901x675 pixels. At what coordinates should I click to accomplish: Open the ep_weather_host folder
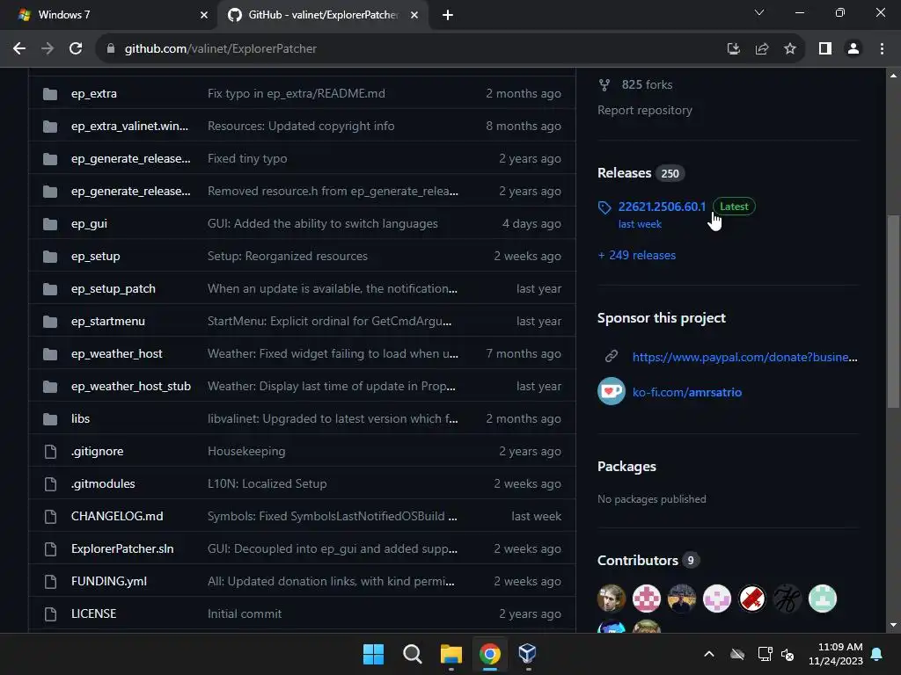[117, 353]
